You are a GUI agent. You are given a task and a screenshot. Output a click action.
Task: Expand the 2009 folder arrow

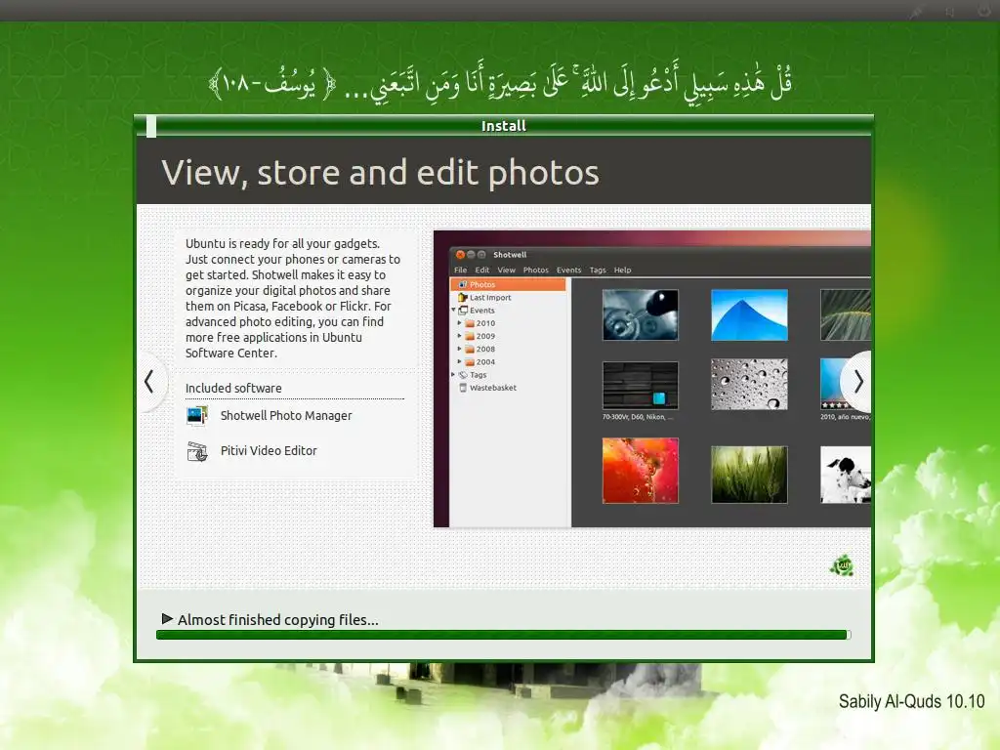(x=459, y=336)
